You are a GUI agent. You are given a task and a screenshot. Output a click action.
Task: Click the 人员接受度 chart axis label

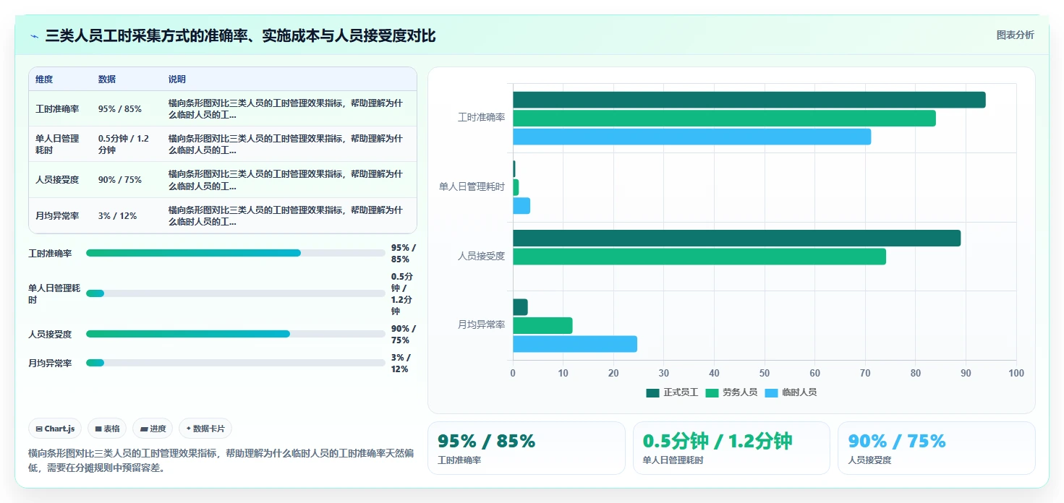coord(481,256)
